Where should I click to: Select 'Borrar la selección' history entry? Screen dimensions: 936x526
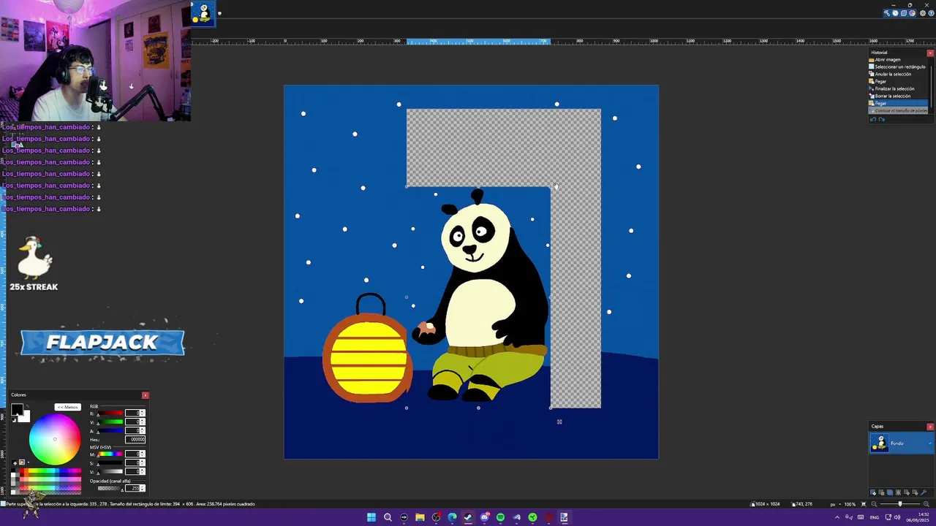click(x=899, y=96)
